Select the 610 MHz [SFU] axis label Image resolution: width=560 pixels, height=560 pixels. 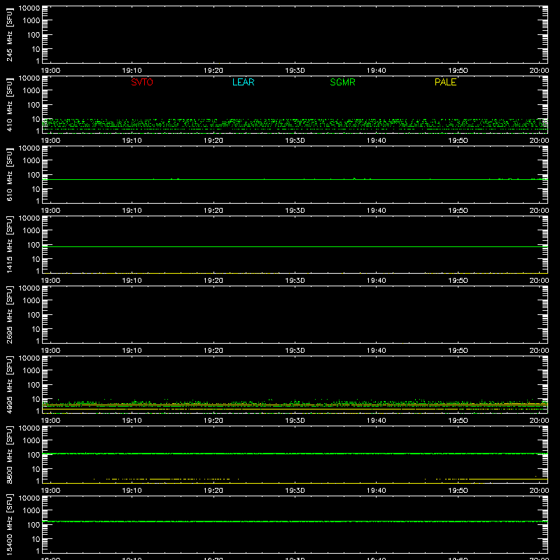click(x=10, y=174)
